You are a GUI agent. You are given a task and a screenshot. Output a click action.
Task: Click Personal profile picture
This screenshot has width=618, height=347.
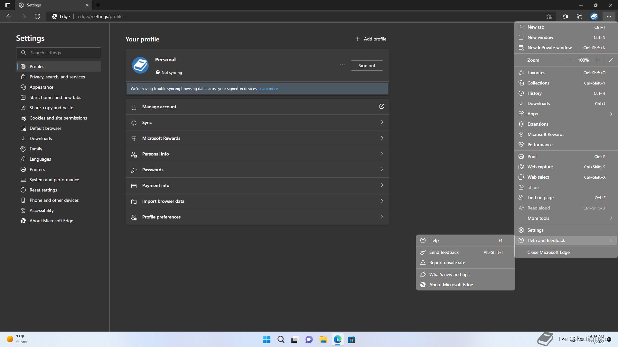[x=140, y=65]
